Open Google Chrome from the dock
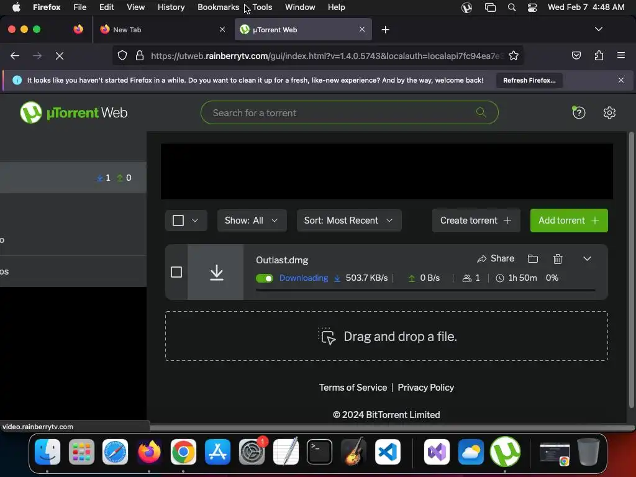This screenshot has width=636, height=477. (x=183, y=452)
